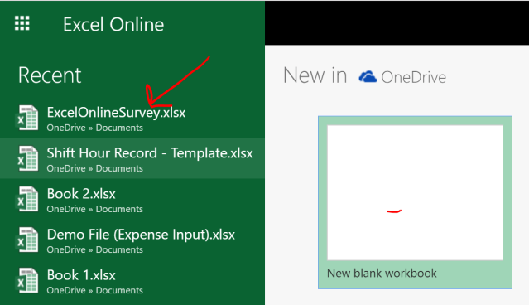This screenshot has width=529, height=305.
Task: Open the Book 1.xlsx file name
Action: pos(81,275)
